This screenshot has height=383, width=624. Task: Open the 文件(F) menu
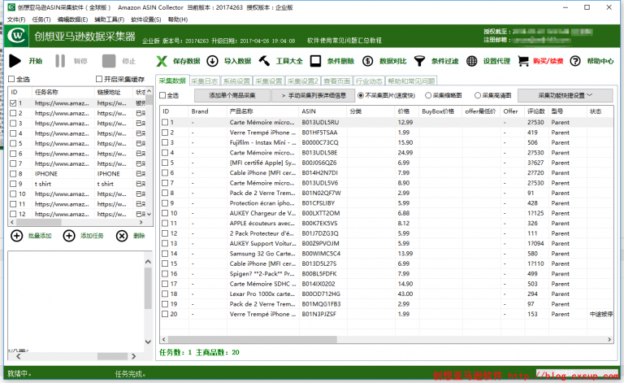click(x=16, y=20)
